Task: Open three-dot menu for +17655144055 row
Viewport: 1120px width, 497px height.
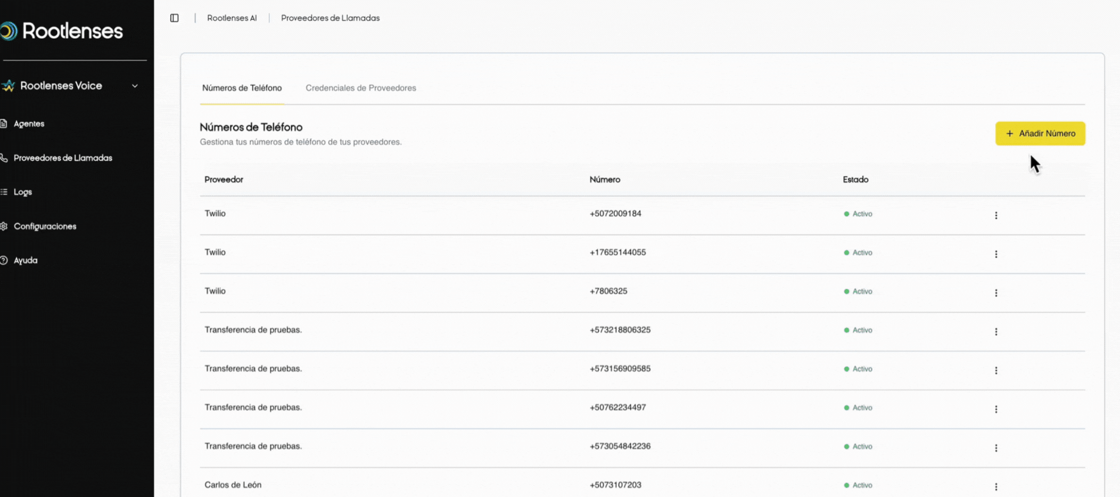Action: 995,254
